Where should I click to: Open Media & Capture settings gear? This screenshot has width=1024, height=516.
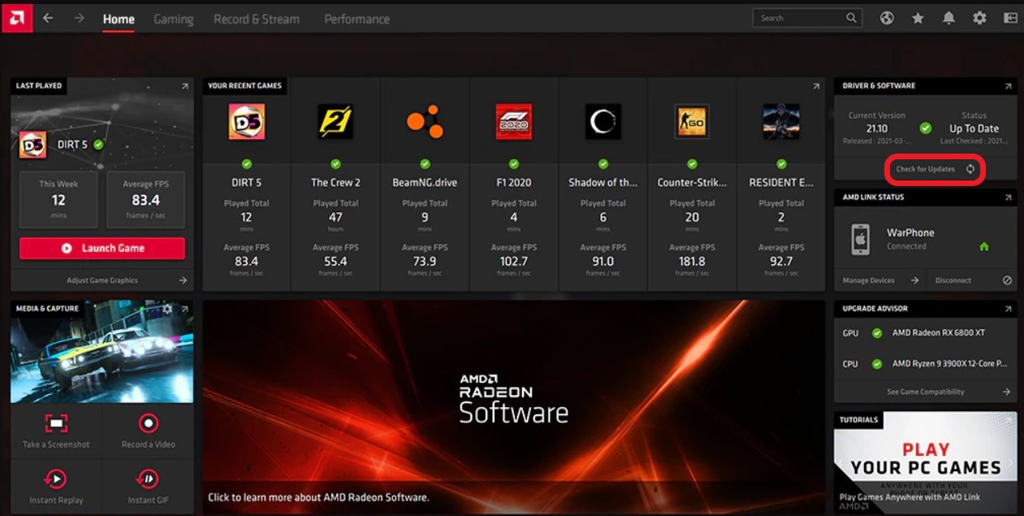(167, 309)
